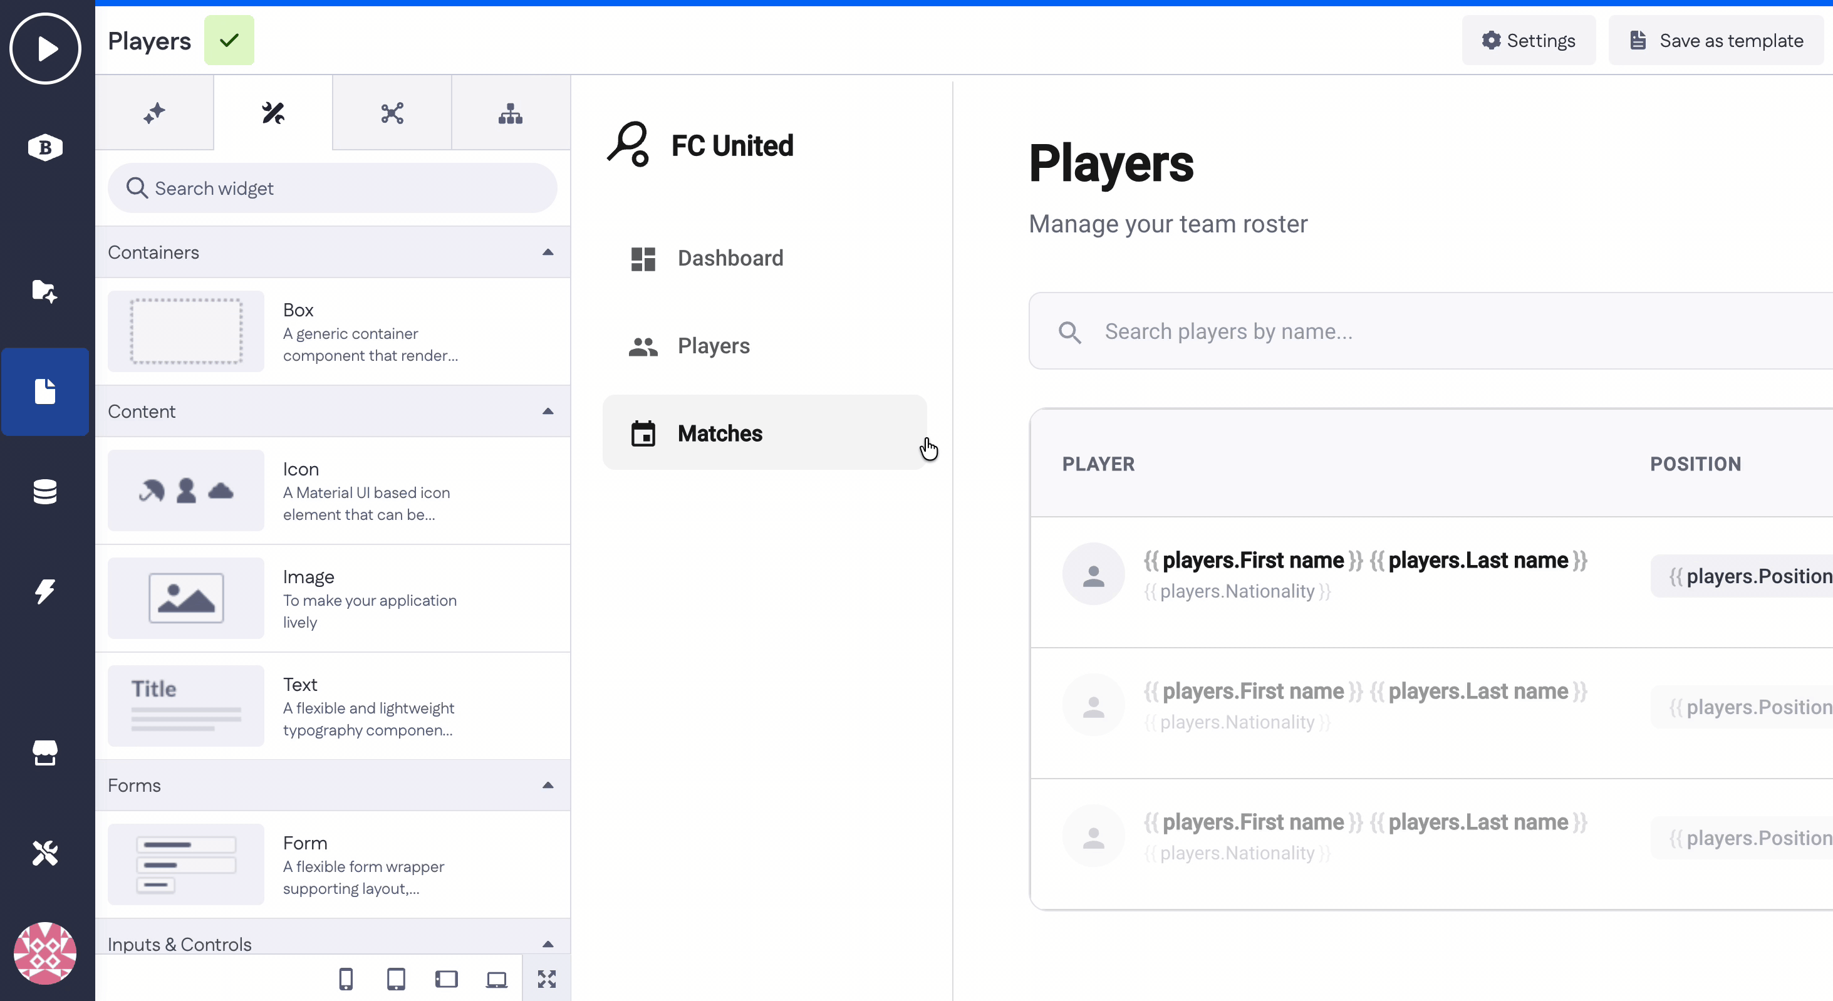
Task: Select the mobile phone viewport icon
Action: [346, 979]
